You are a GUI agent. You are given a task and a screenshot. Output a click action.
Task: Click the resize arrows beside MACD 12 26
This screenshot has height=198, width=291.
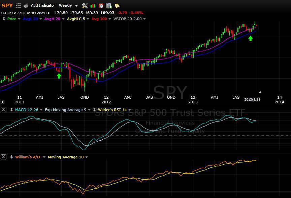(x=11, y=110)
